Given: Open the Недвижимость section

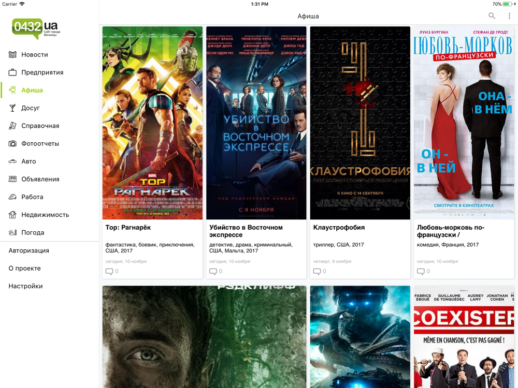Looking at the screenshot, I should pyautogui.click(x=50, y=215).
